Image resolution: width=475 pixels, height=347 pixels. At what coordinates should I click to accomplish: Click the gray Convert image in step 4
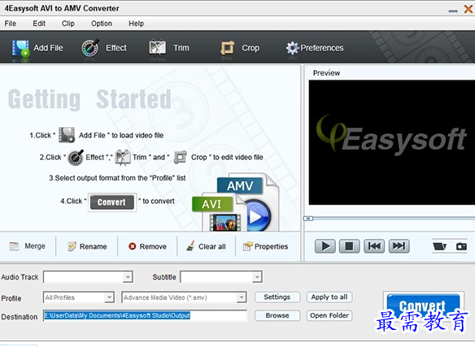[112, 202]
